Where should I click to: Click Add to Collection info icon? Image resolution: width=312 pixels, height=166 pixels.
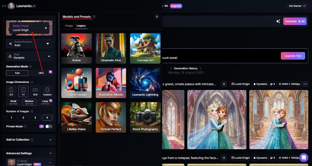32,140
